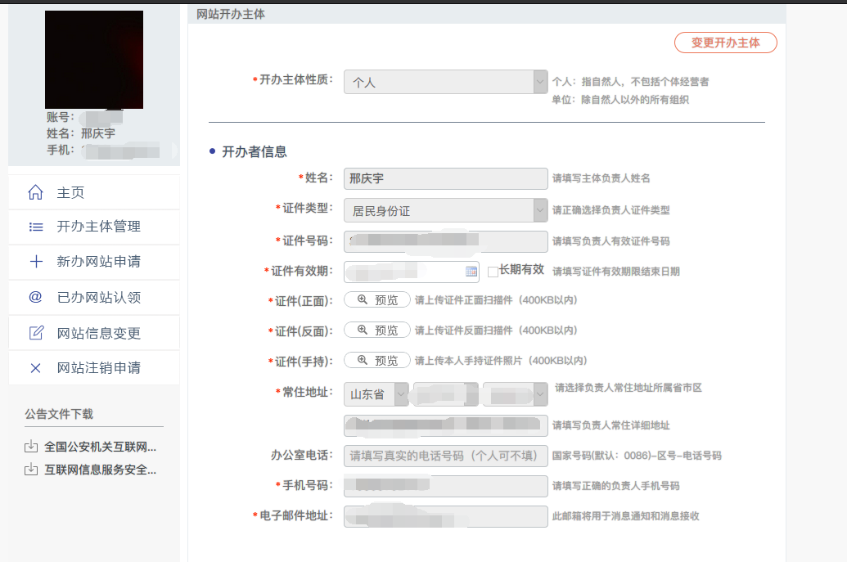This screenshot has width=847, height=562.
Task: Open 新办网站申请 menu item
Action: point(94,262)
